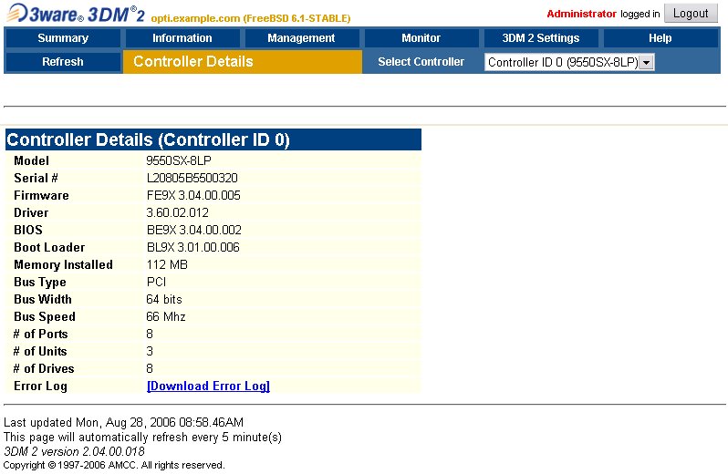
Task: Select boot loader value BL9X 3.01.00.006
Action: (193, 247)
